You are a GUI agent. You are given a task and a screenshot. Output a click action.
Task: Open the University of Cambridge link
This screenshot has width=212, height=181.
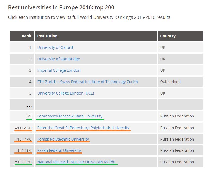pos(59,59)
